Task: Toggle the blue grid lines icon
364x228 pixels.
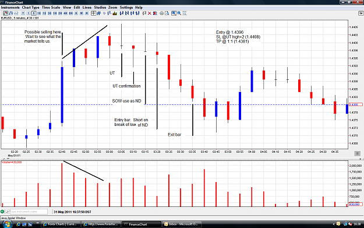Action: coord(99,13)
